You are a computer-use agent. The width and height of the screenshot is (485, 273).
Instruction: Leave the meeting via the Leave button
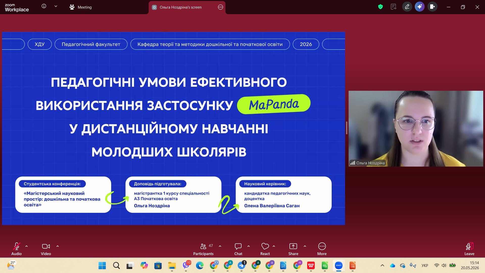click(x=469, y=249)
